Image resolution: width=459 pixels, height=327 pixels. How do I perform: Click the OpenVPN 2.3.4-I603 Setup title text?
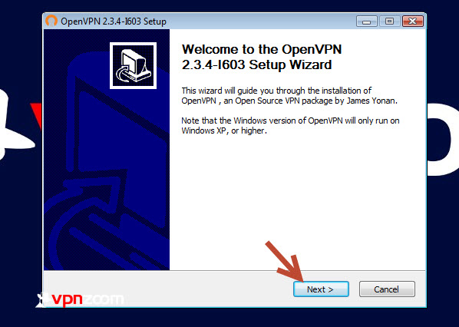pos(114,21)
